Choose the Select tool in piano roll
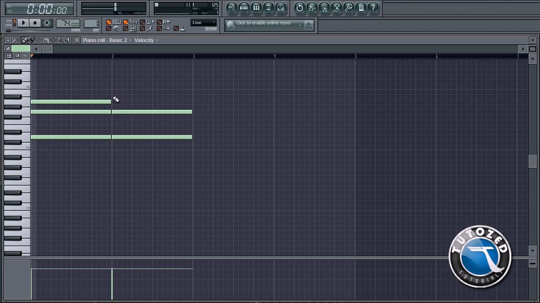 tap(53, 40)
